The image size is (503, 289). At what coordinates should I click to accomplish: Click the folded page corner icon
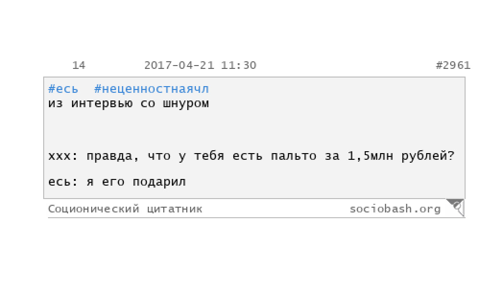pos(455,208)
